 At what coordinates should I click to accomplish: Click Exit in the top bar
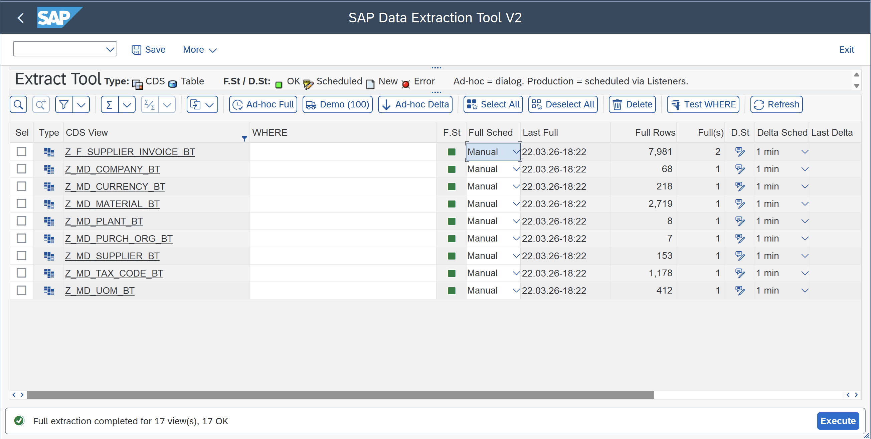pyautogui.click(x=846, y=50)
